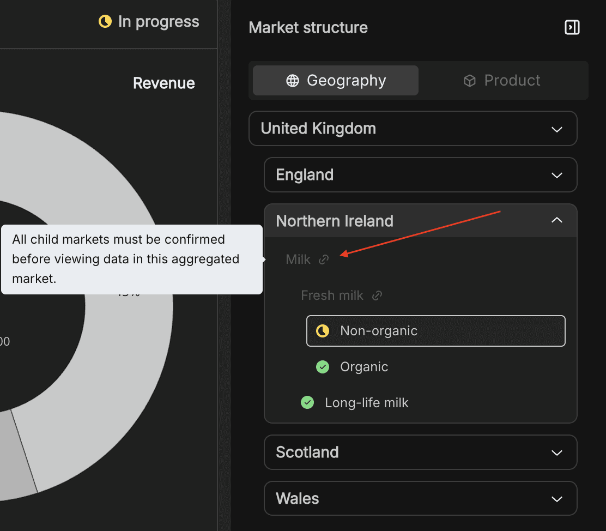This screenshot has height=531, width=606.
Task: Expand the Scotland section
Action: [556, 452]
